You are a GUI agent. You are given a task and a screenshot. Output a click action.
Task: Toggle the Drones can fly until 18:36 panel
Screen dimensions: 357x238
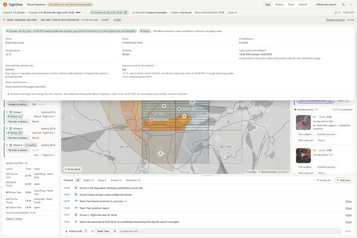pos(109,12)
